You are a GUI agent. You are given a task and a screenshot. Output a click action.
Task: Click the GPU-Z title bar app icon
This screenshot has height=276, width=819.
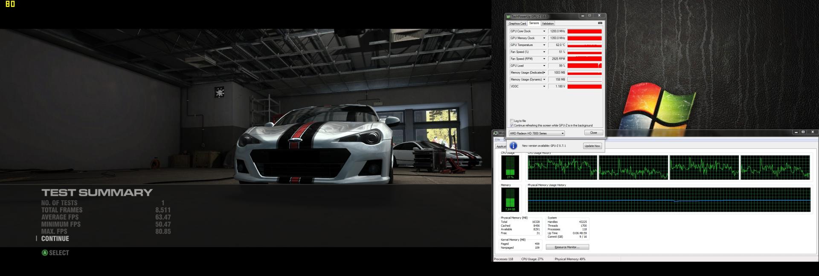509,16
